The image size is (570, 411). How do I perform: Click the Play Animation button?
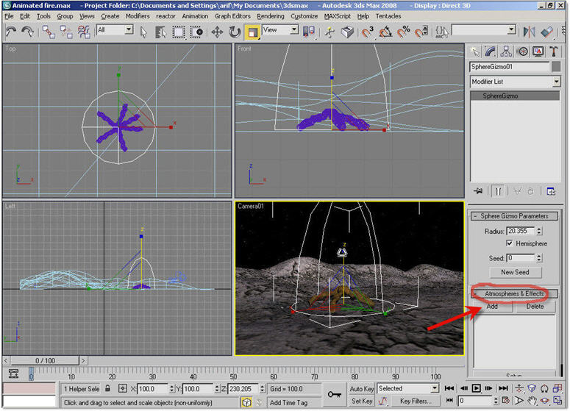pyautogui.click(x=476, y=388)
